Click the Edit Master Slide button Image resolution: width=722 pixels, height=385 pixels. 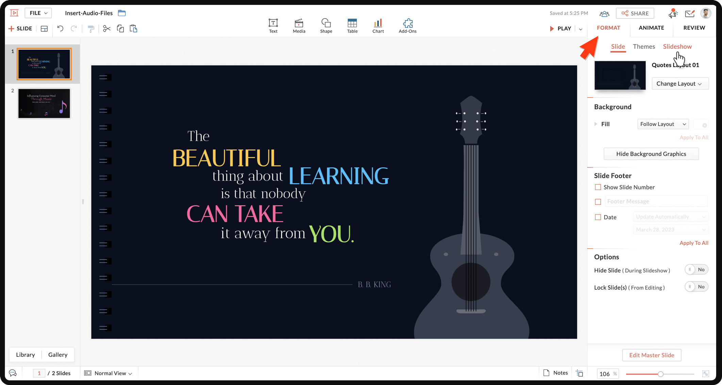coord(651,355)
